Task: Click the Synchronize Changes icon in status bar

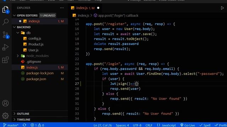Action: point(24,125)
